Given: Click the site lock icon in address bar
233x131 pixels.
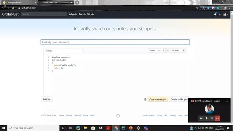Looking at the screenshot, I should (x=19, y=8).
